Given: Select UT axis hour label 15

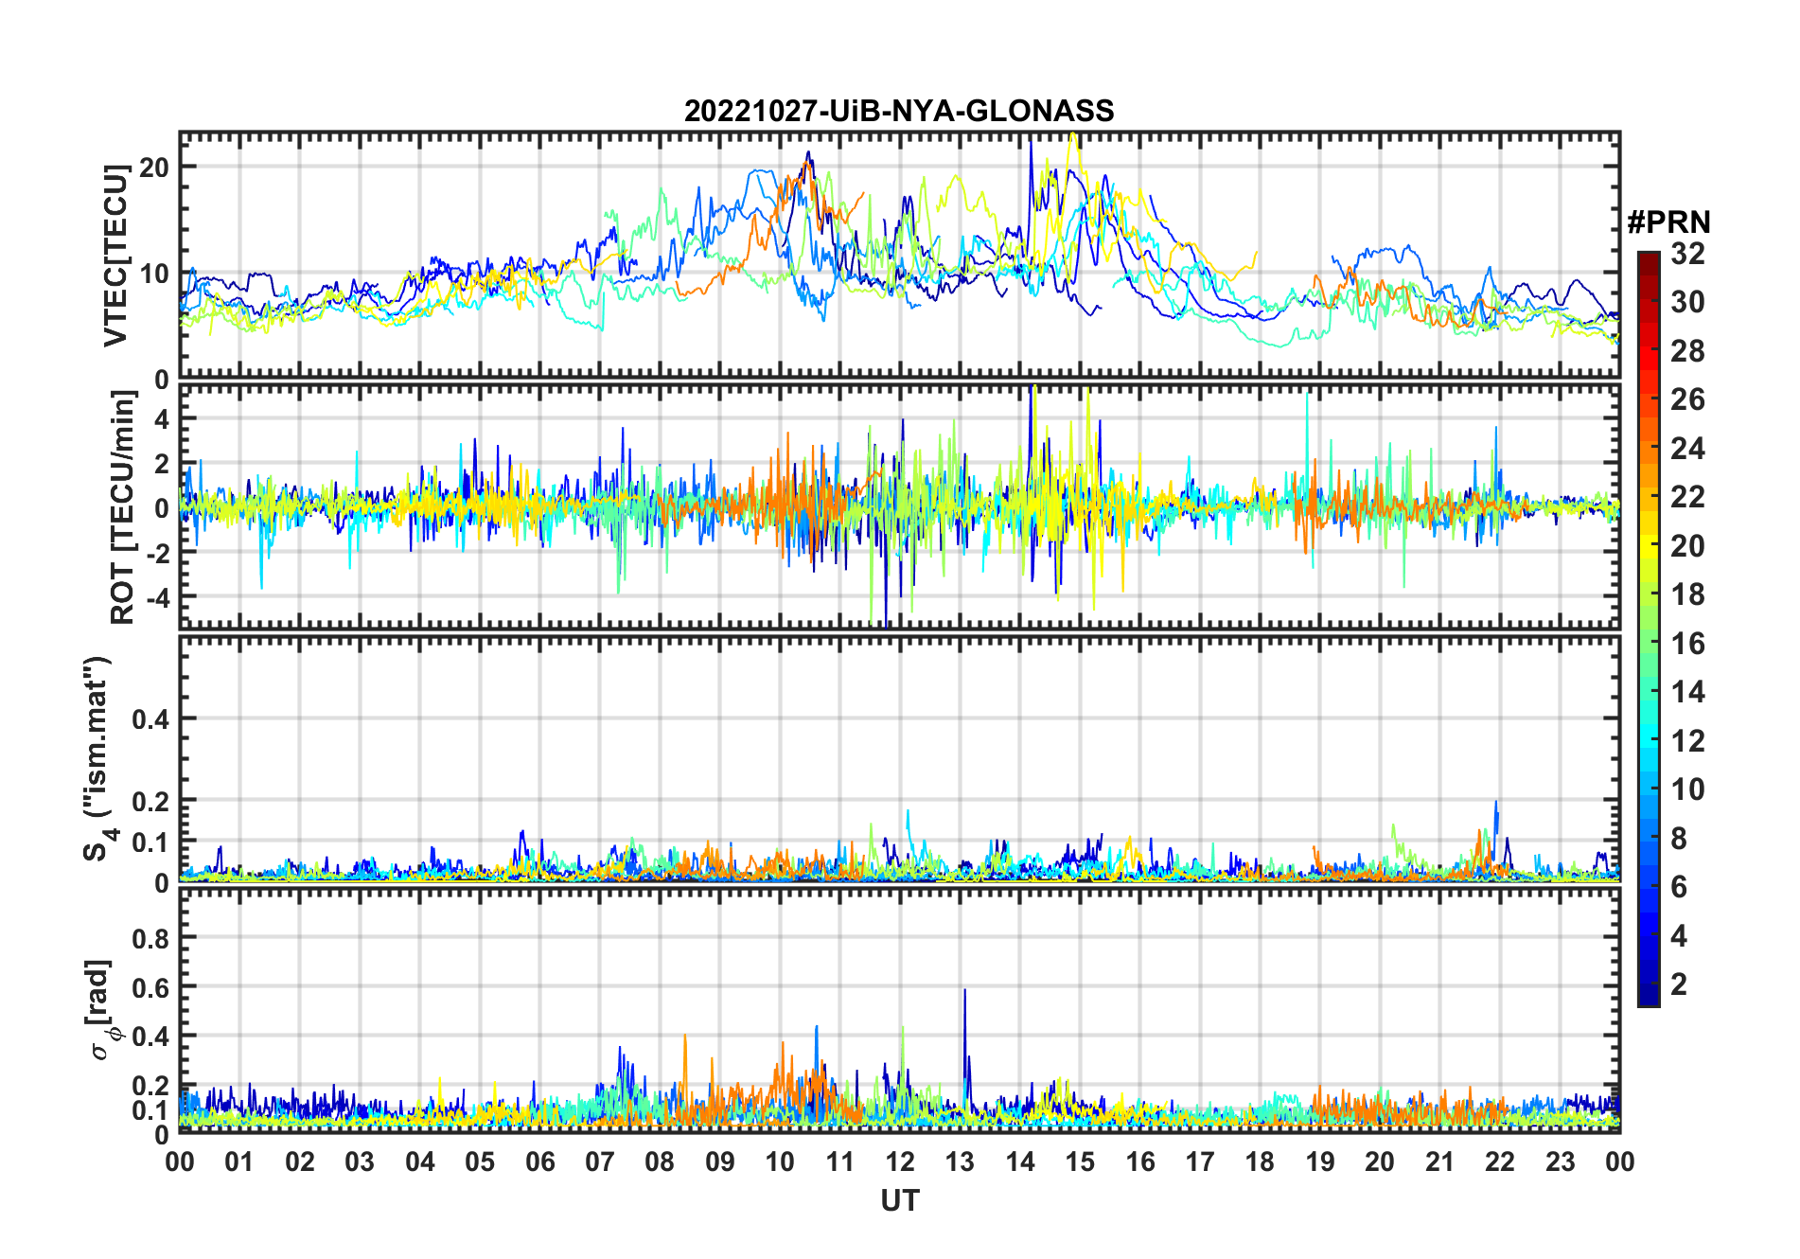Looking at the screenshot, I should pos(1080,1161).
